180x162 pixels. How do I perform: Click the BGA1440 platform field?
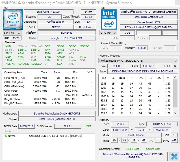tap(67, 33)
